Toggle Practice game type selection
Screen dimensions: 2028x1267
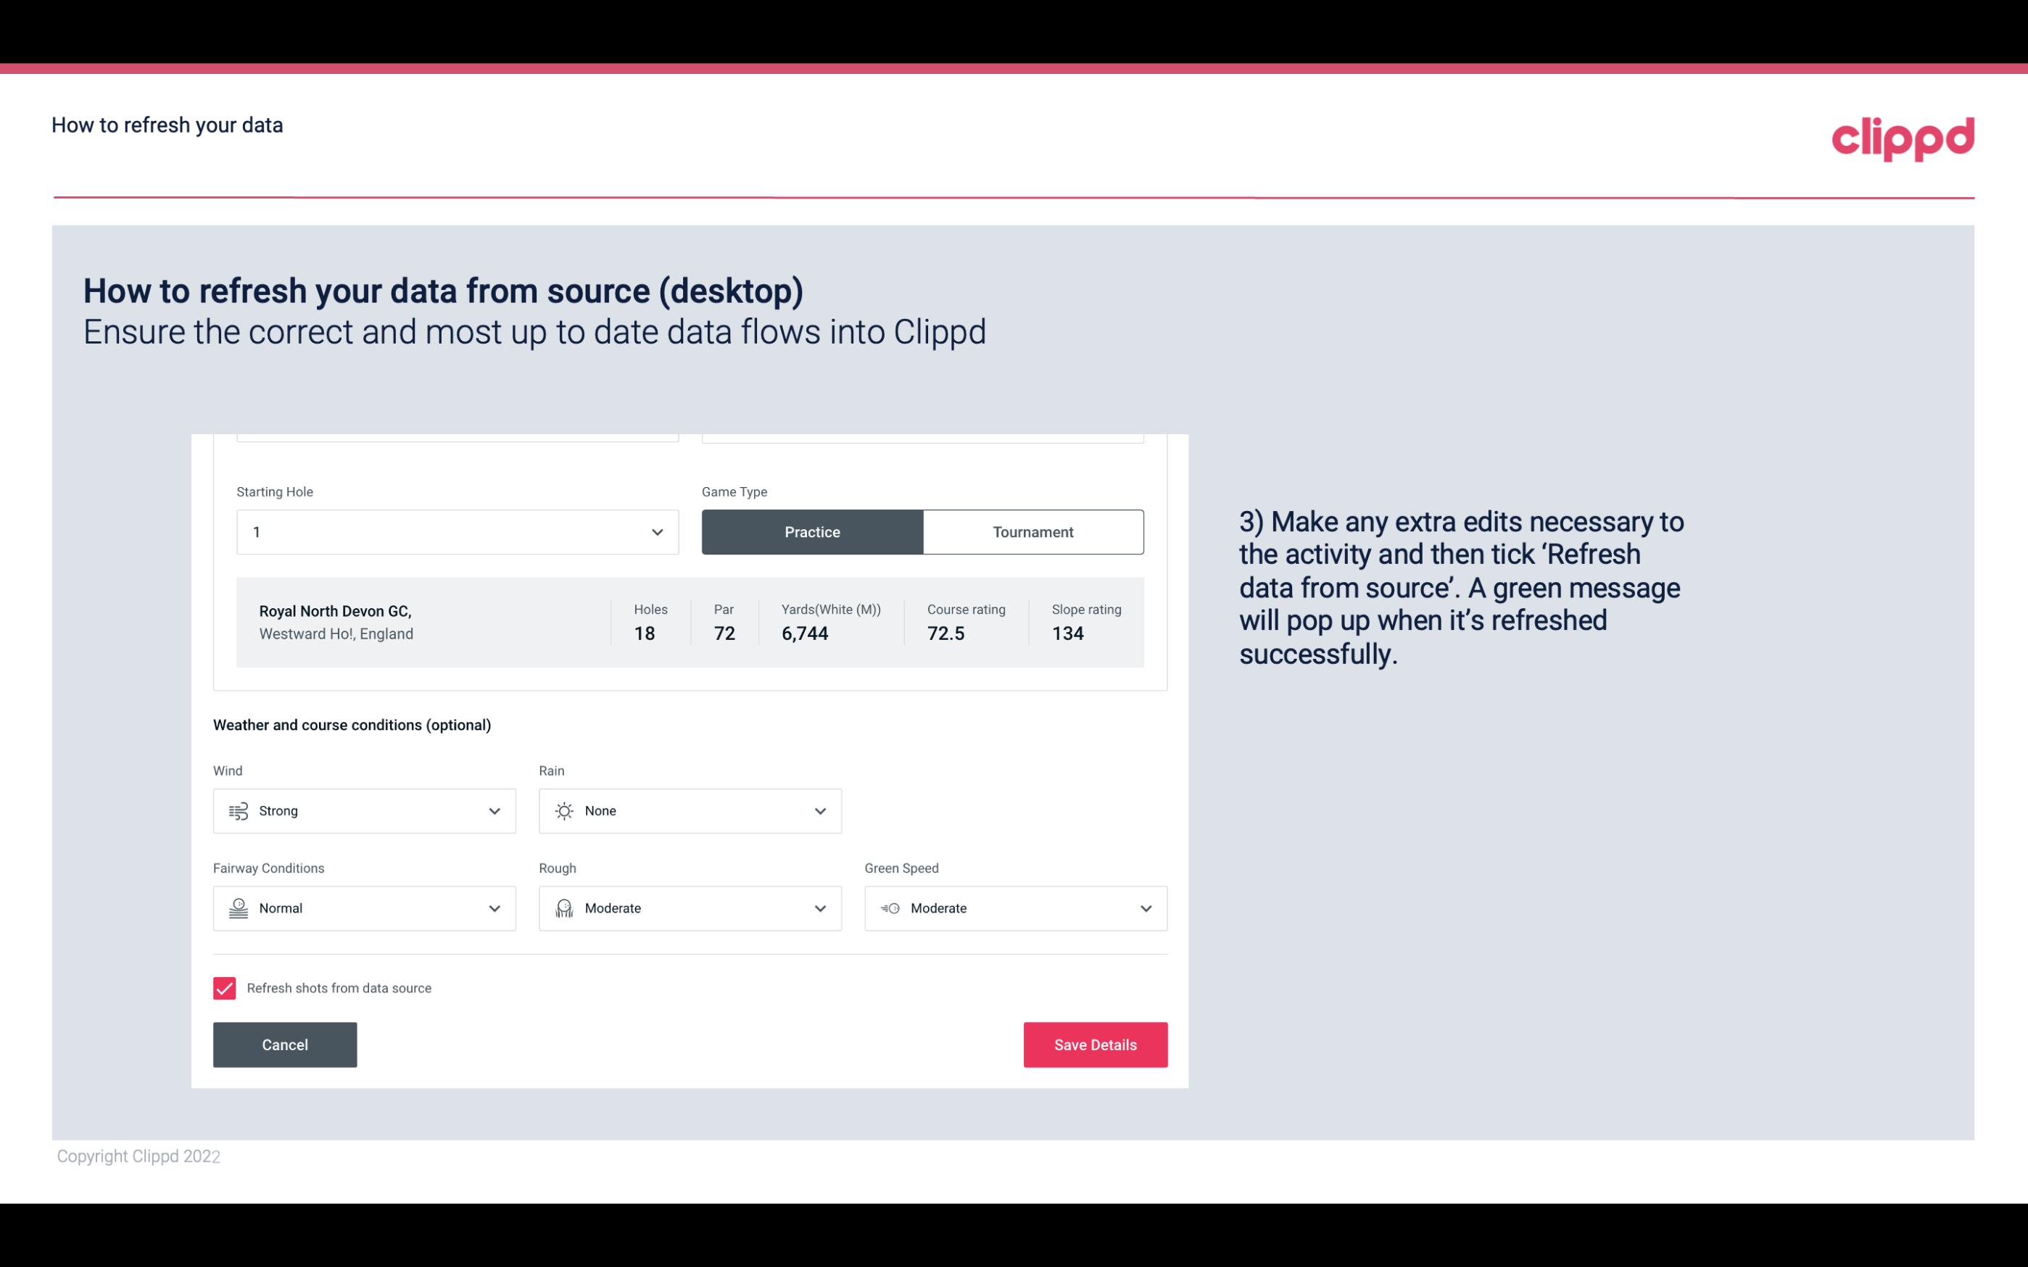click(x=812, y=531)
